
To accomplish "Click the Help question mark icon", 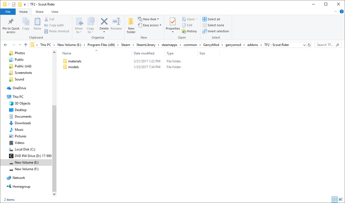I will pyautogui.click(x=341, y=12).
